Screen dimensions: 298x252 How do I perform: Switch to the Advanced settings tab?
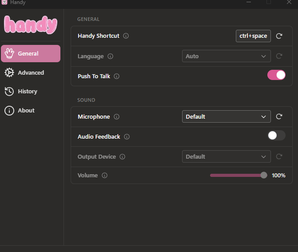(x=31, y=72)
